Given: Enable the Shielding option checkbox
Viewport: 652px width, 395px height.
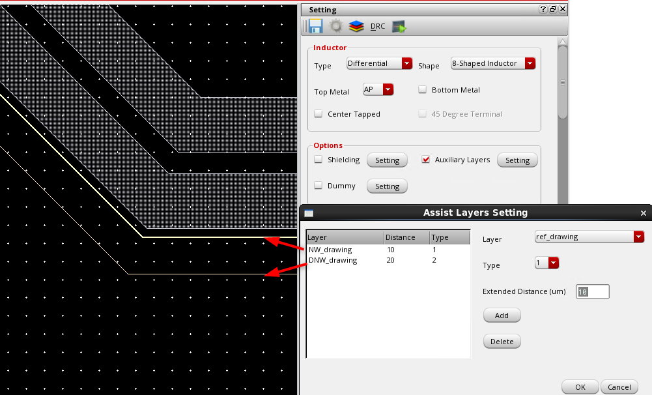Looking at the screenshot, I should 319,160.
